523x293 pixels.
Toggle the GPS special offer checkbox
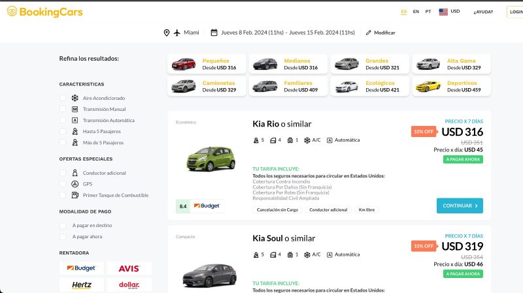click(x=63, y=184)
